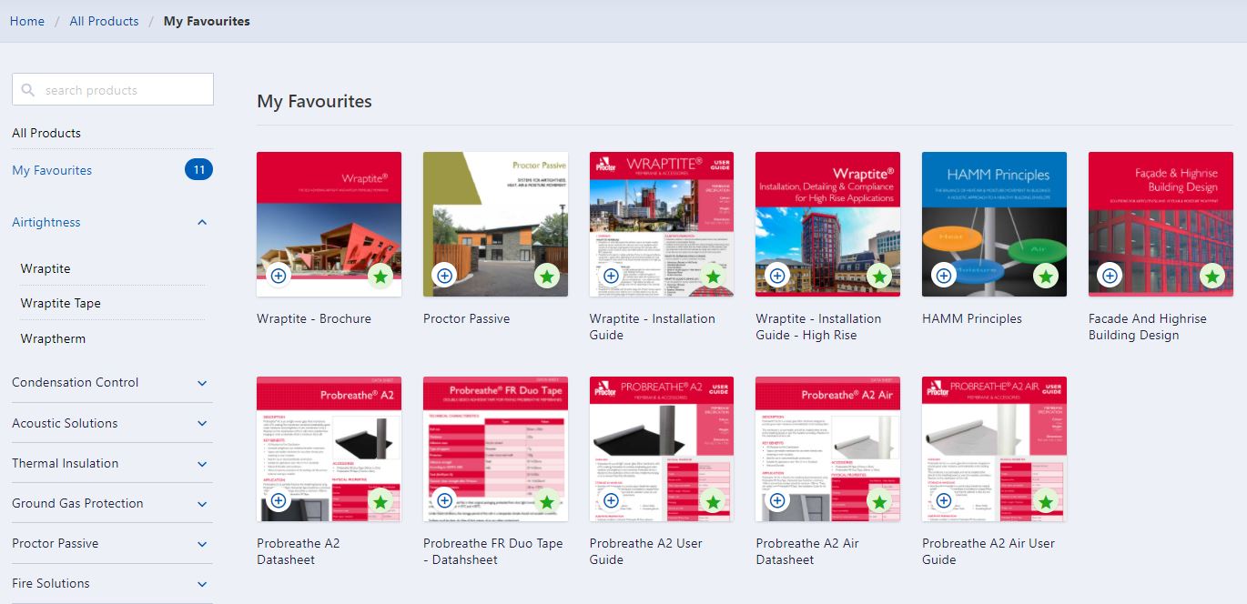
Task: Click plus icon on Probreathe A2 Datasheet
Action: [279, 500]
